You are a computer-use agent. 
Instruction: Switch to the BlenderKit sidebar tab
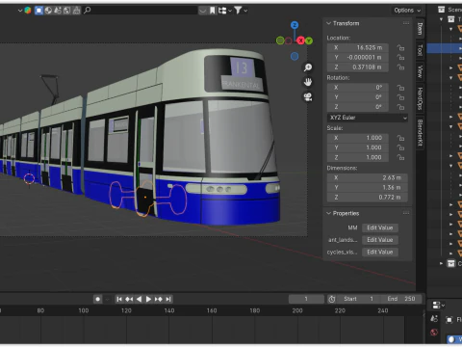pos(420,132)
